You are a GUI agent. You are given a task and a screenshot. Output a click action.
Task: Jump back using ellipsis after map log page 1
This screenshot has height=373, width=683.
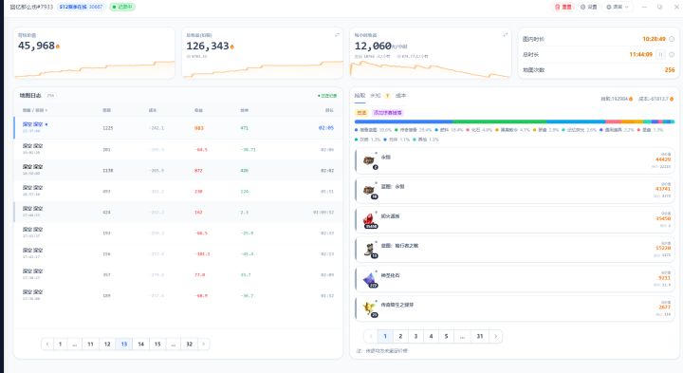click(75, 344)
